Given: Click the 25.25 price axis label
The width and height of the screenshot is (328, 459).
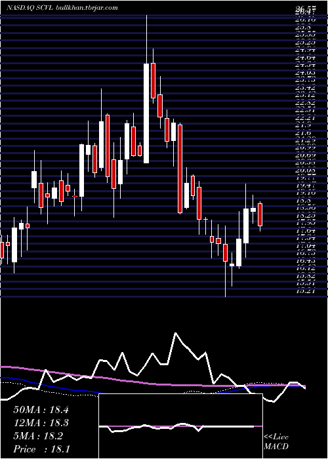Looking at the screenshot, I should [306, 42].
